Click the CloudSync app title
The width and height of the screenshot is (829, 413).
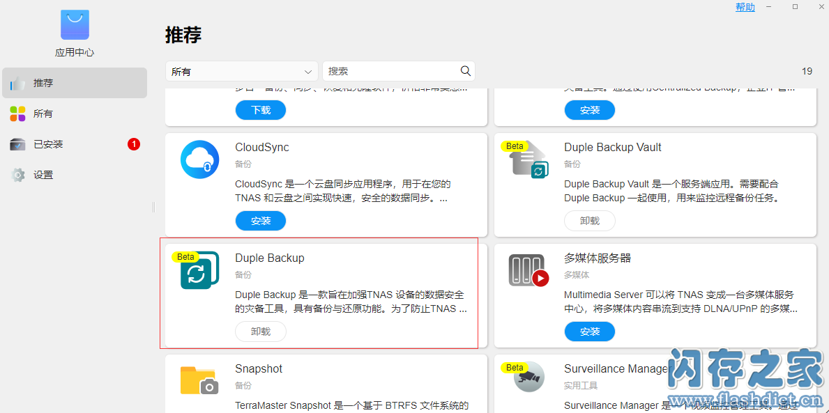click(x=262, y=148)
